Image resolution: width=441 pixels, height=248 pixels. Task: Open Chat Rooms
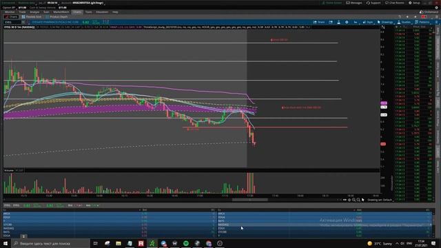395,3
